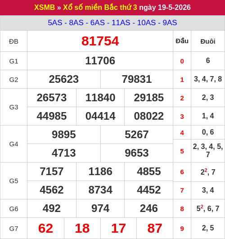Click the 'Đầu' column header
This screenshot has width=225, height=239.
(182, 41)
